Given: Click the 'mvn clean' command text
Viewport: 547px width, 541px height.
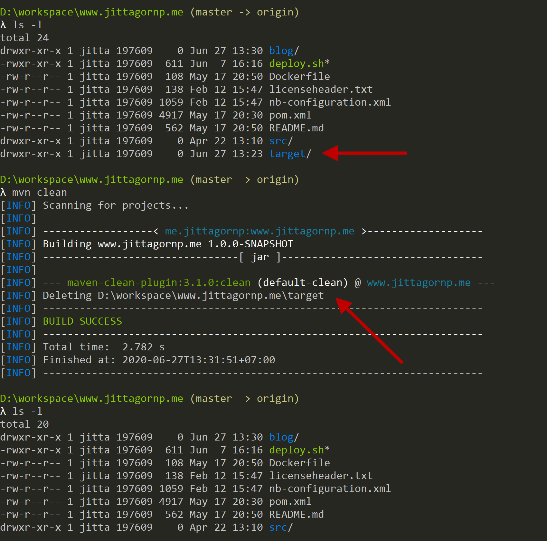Looking at the screenshot, I should pos(39,193).
